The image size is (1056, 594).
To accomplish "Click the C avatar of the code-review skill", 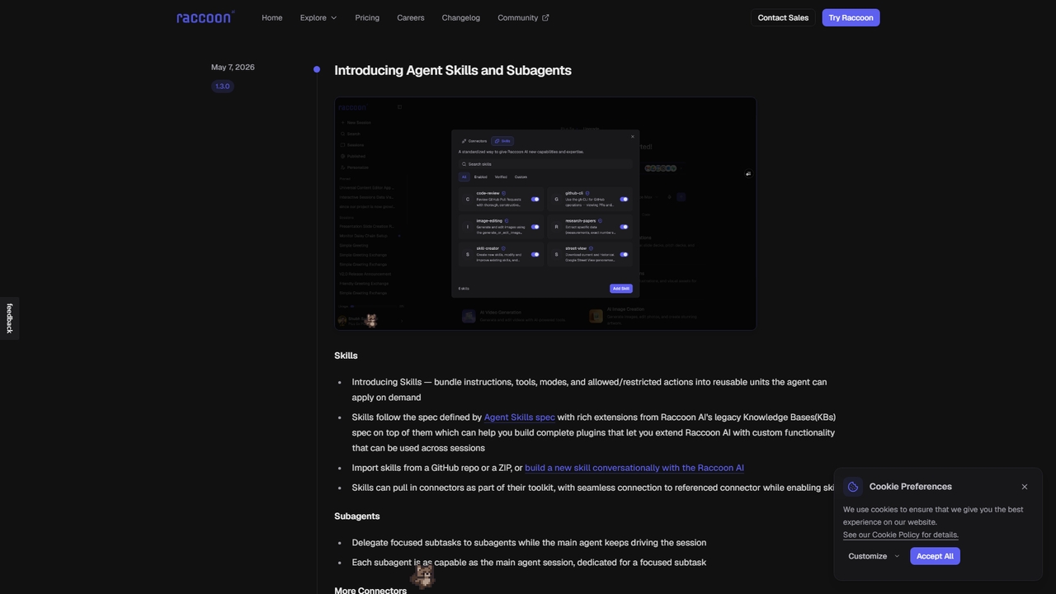I will (468, 200).
